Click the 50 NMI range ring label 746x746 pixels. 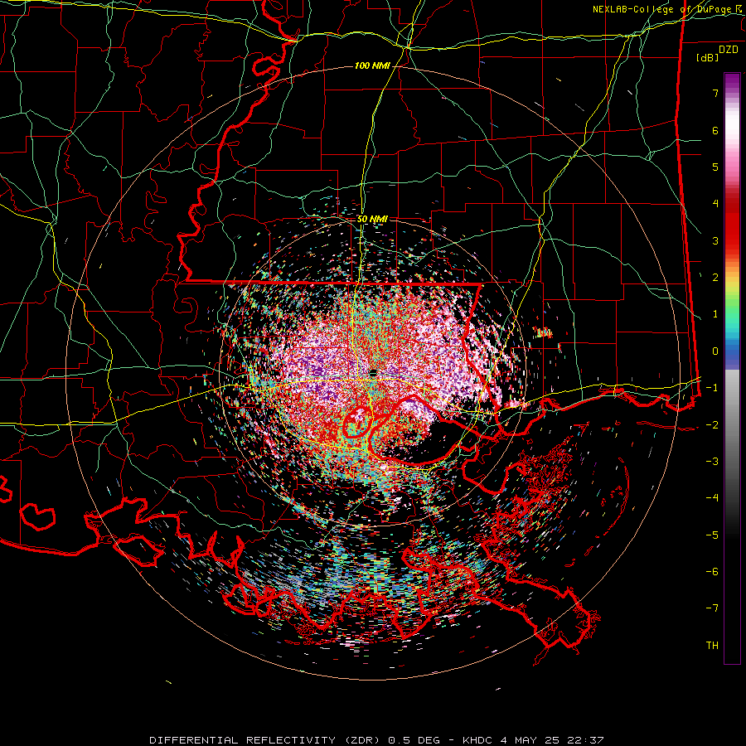(x=372, y=220)
